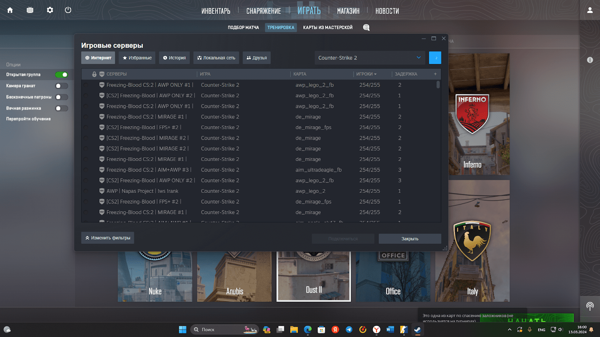Select the Nuke map card
Viewport: 600px width, 337px height.
[155, 276]
